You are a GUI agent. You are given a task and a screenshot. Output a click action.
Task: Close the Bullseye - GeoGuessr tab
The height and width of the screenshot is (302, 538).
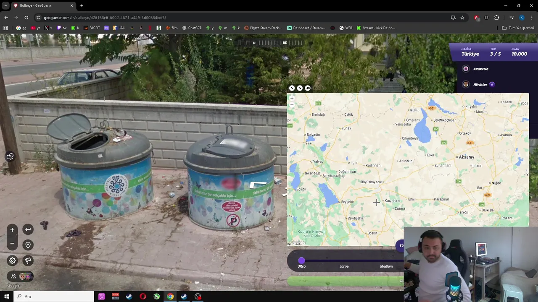[71, 5]
